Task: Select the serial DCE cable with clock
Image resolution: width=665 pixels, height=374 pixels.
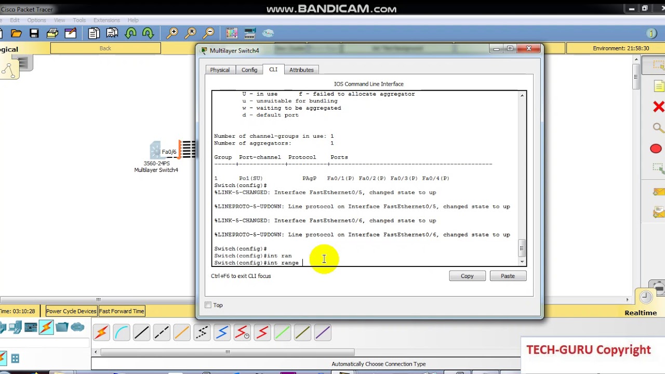Action: click(242, 332)
